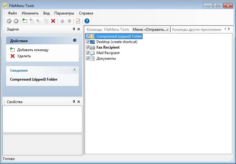Screen dimensions: 236x164
Task: Close the FileMenu Tools window
Action: [228, 6]
